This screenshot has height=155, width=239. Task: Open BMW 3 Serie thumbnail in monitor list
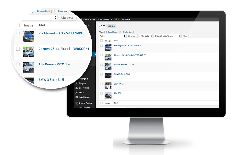pos(108,76)
